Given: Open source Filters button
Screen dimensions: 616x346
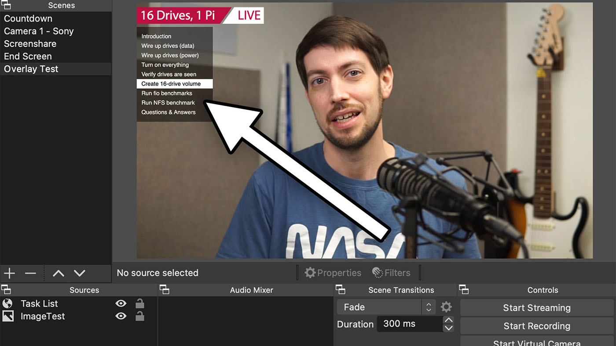Looking at the screenshot, I should [391, 273].
